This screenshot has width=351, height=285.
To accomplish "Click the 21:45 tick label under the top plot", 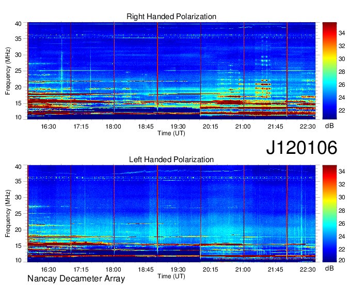I will pos(275,126).
